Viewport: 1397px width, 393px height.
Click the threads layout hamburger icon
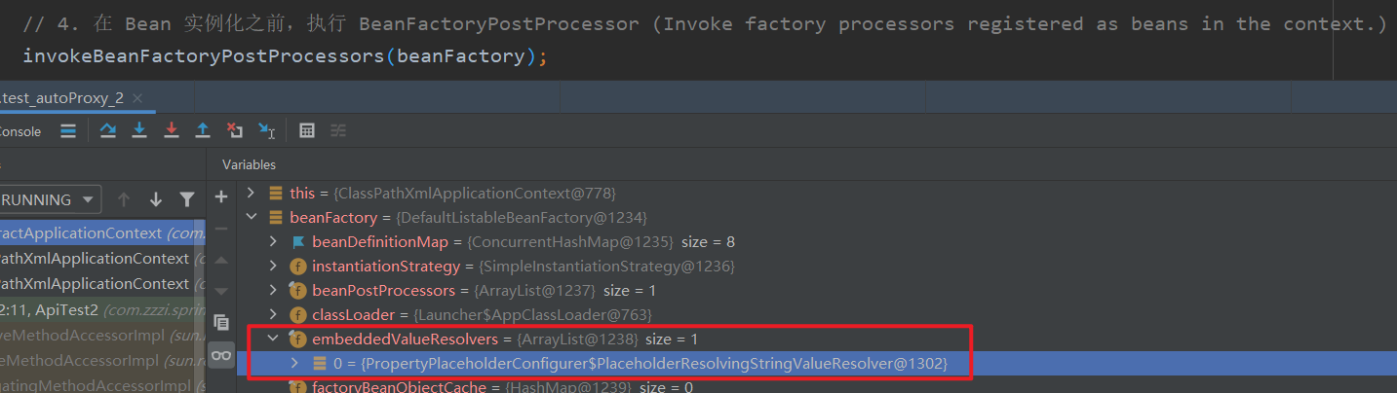(68, 130)
